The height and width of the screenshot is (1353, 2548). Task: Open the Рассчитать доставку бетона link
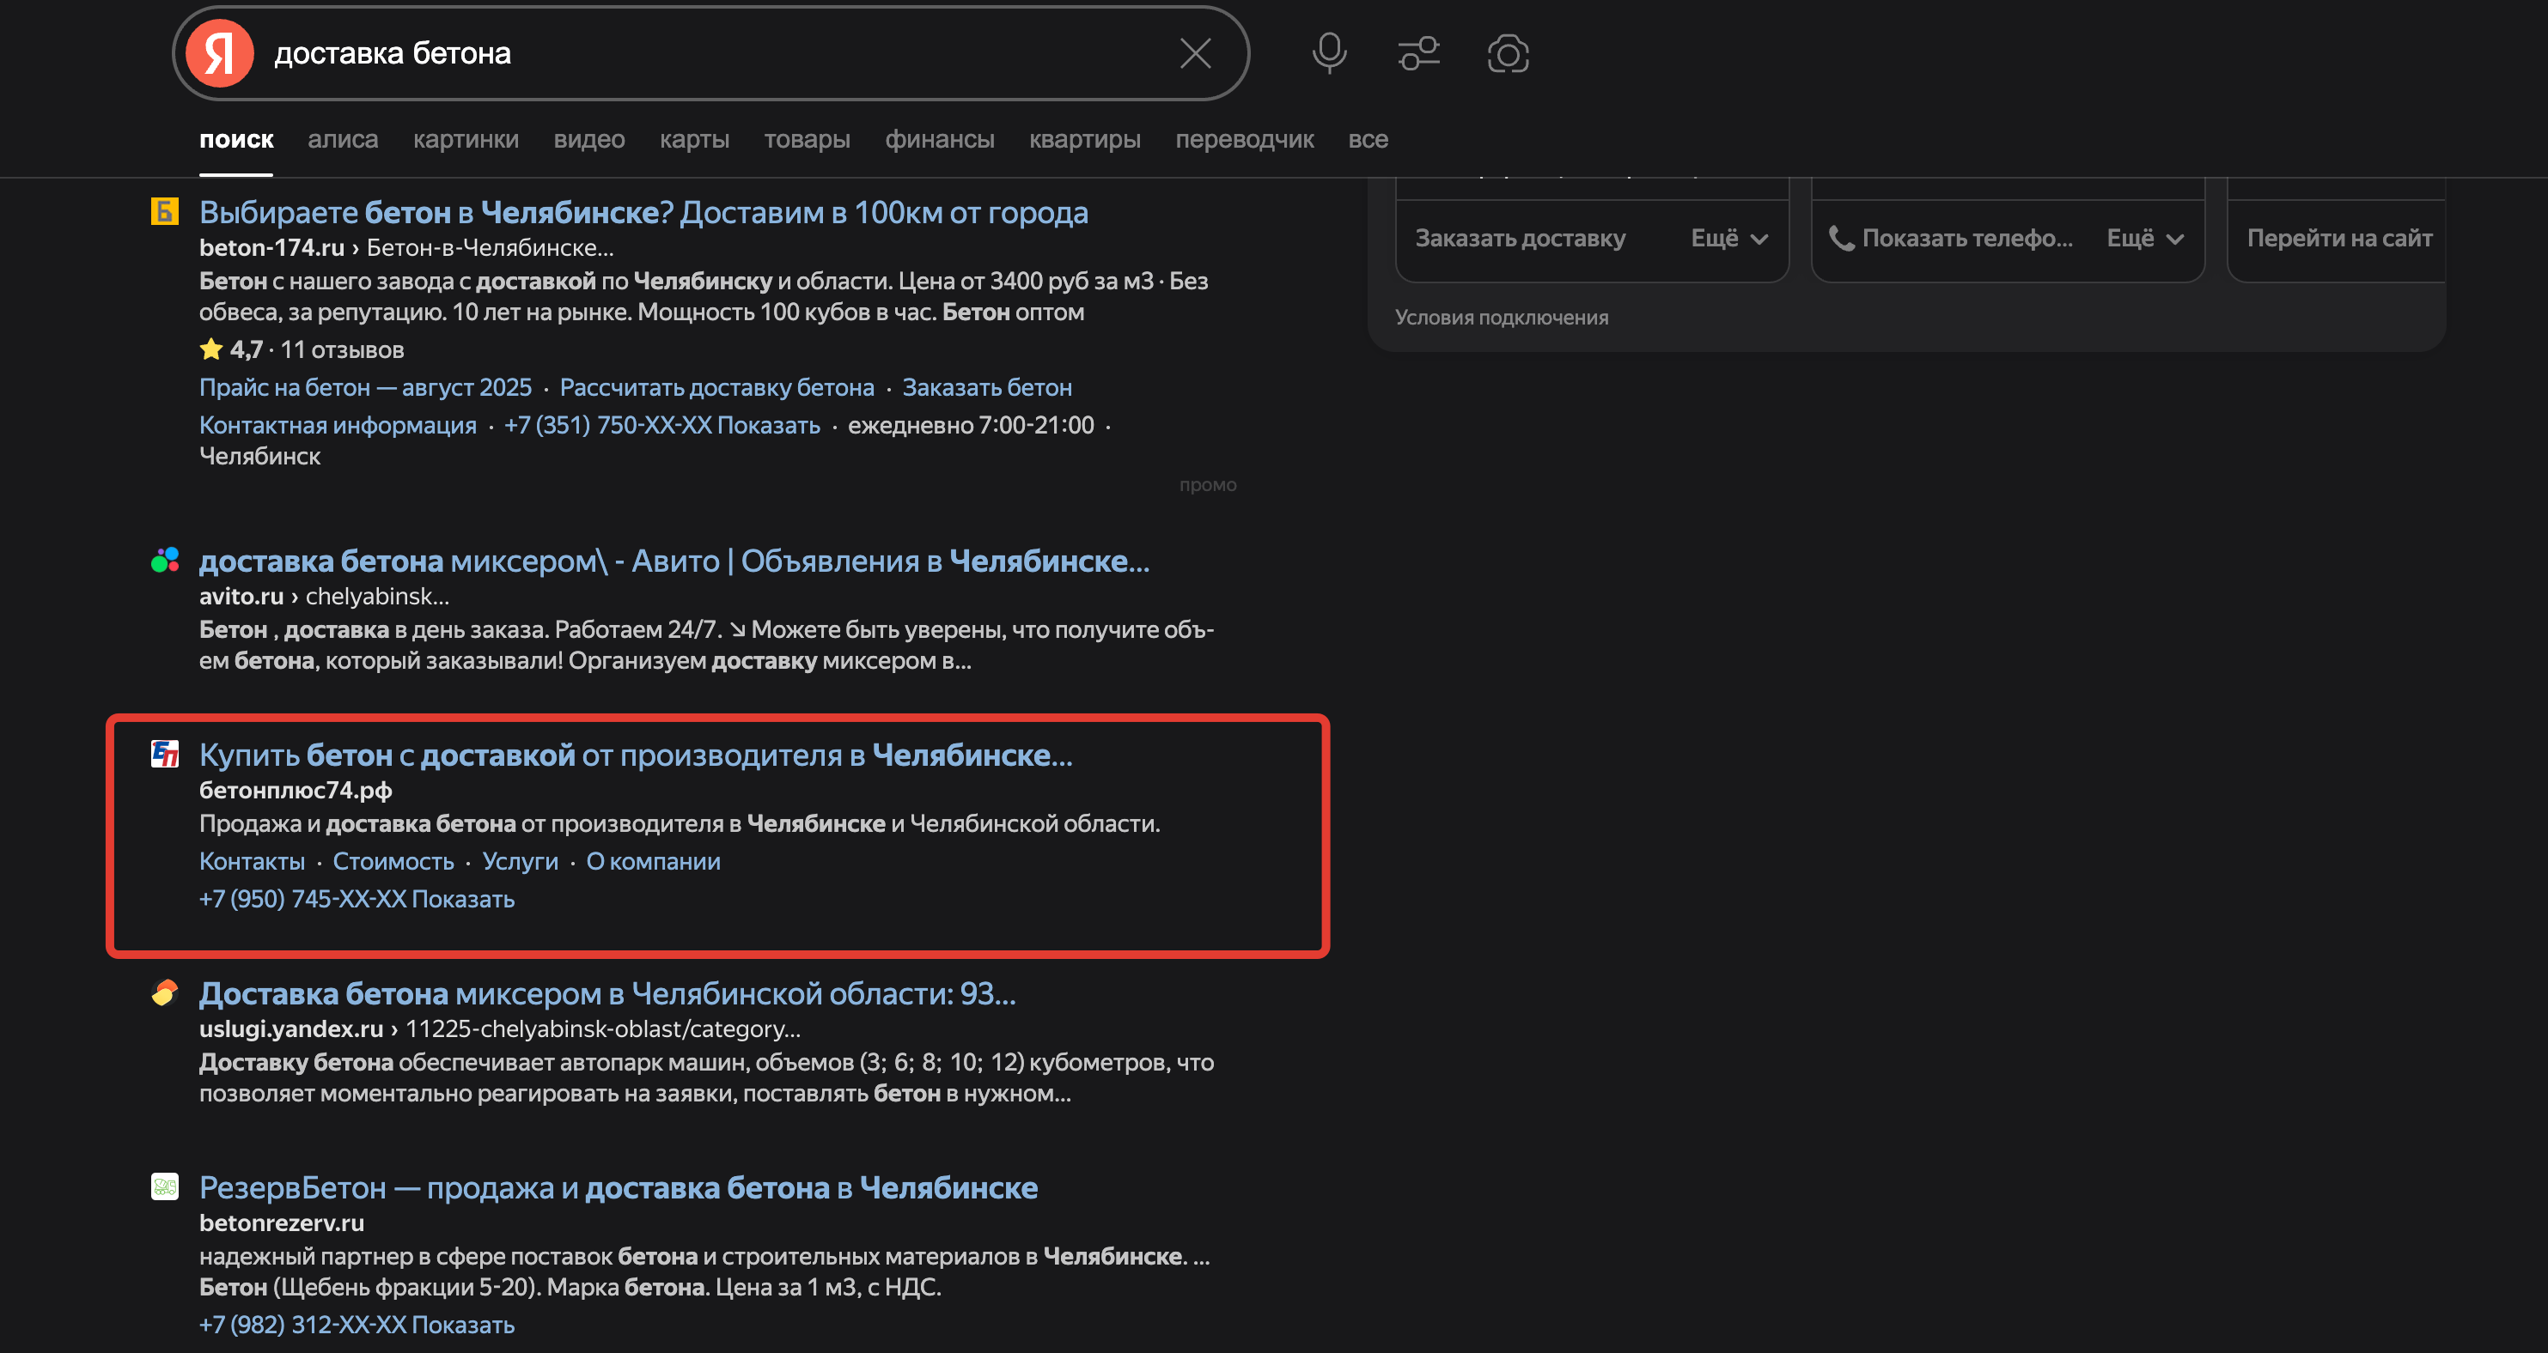tap(717, 386)
